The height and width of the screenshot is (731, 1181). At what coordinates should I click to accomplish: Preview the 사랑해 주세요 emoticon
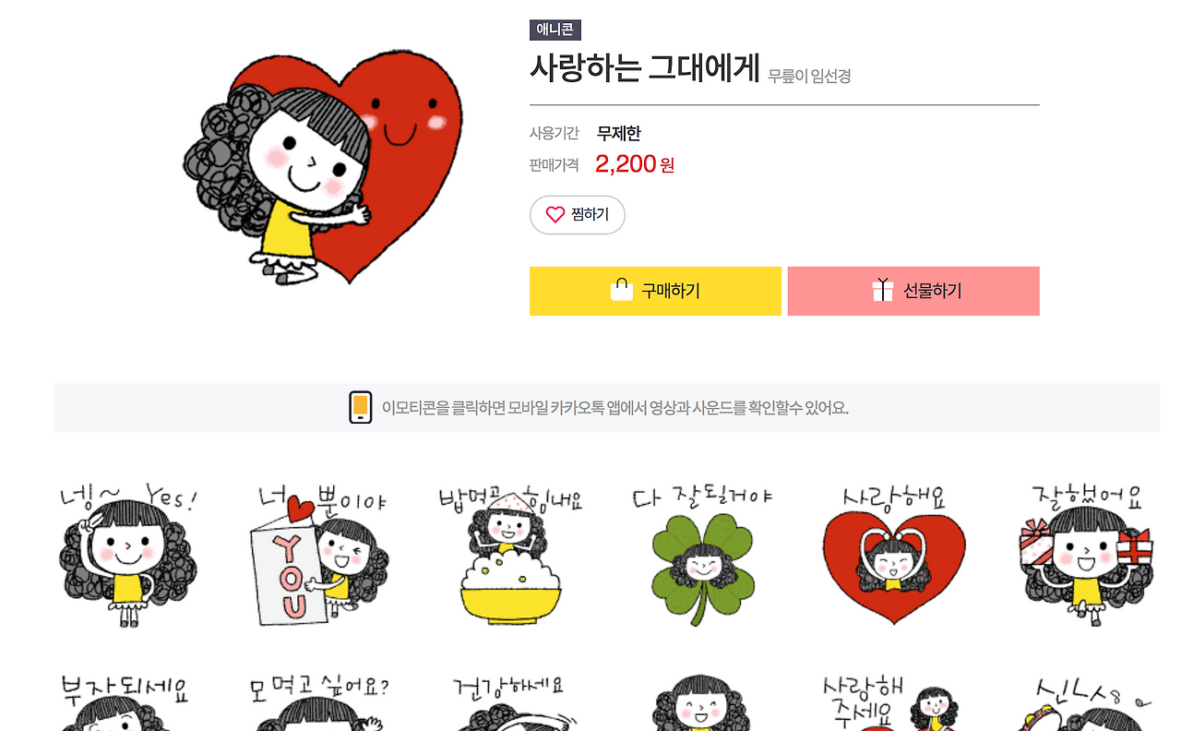(x=893, y=703)
